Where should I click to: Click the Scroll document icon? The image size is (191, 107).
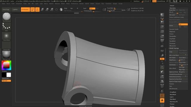pyautogui.click(x=162, y=22)
